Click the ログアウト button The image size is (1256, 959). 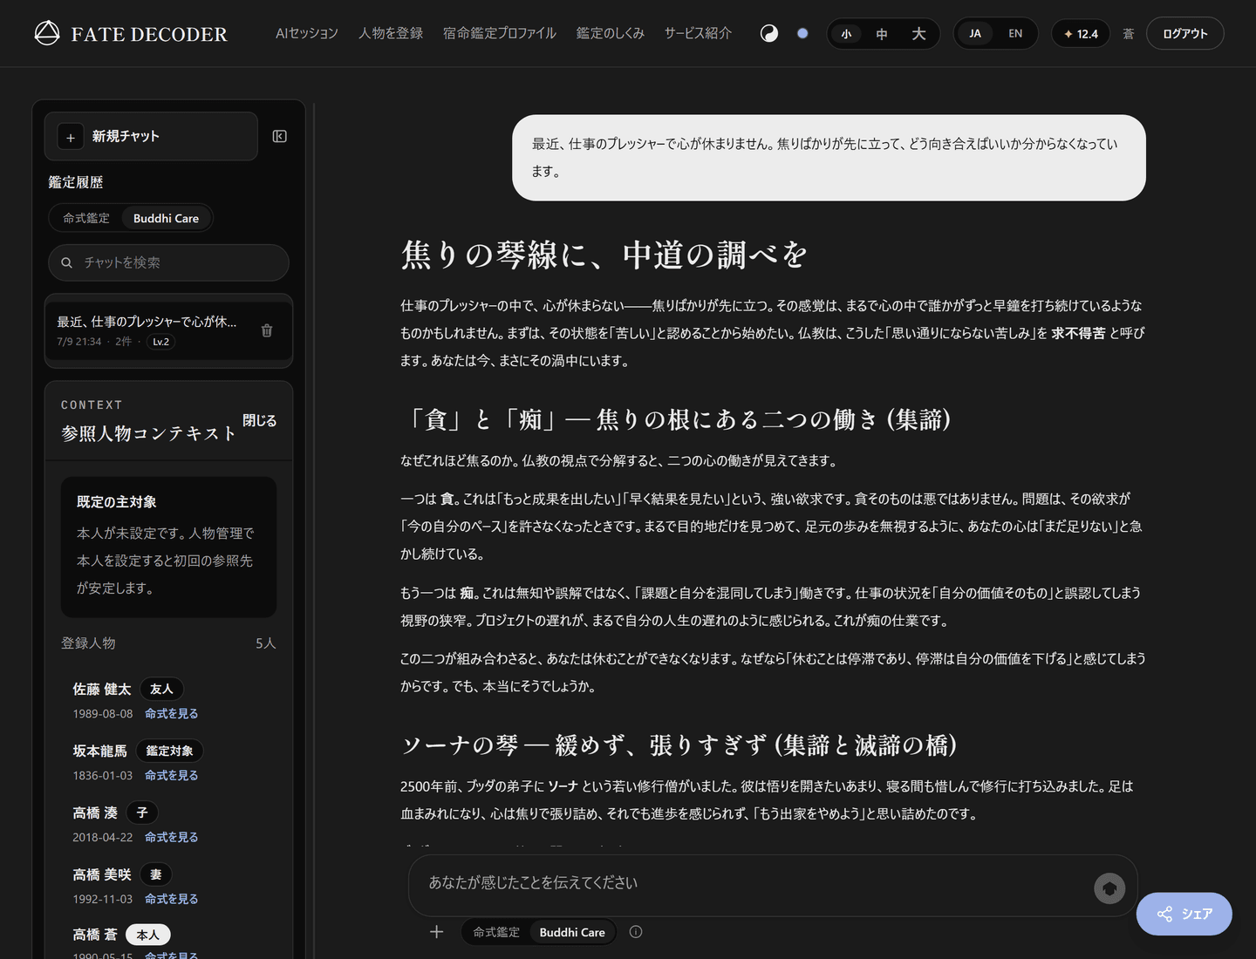coord(1184,33)
